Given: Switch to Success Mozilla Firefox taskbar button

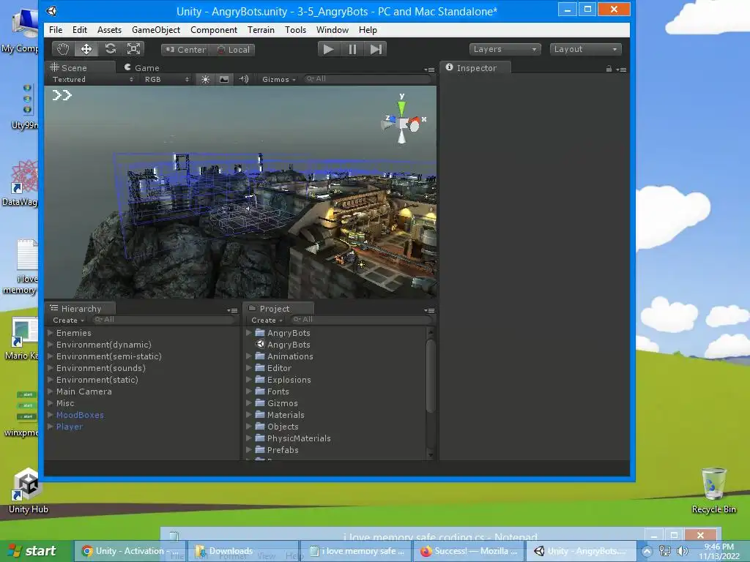Looking at the screenshot, I should point(470,551).
